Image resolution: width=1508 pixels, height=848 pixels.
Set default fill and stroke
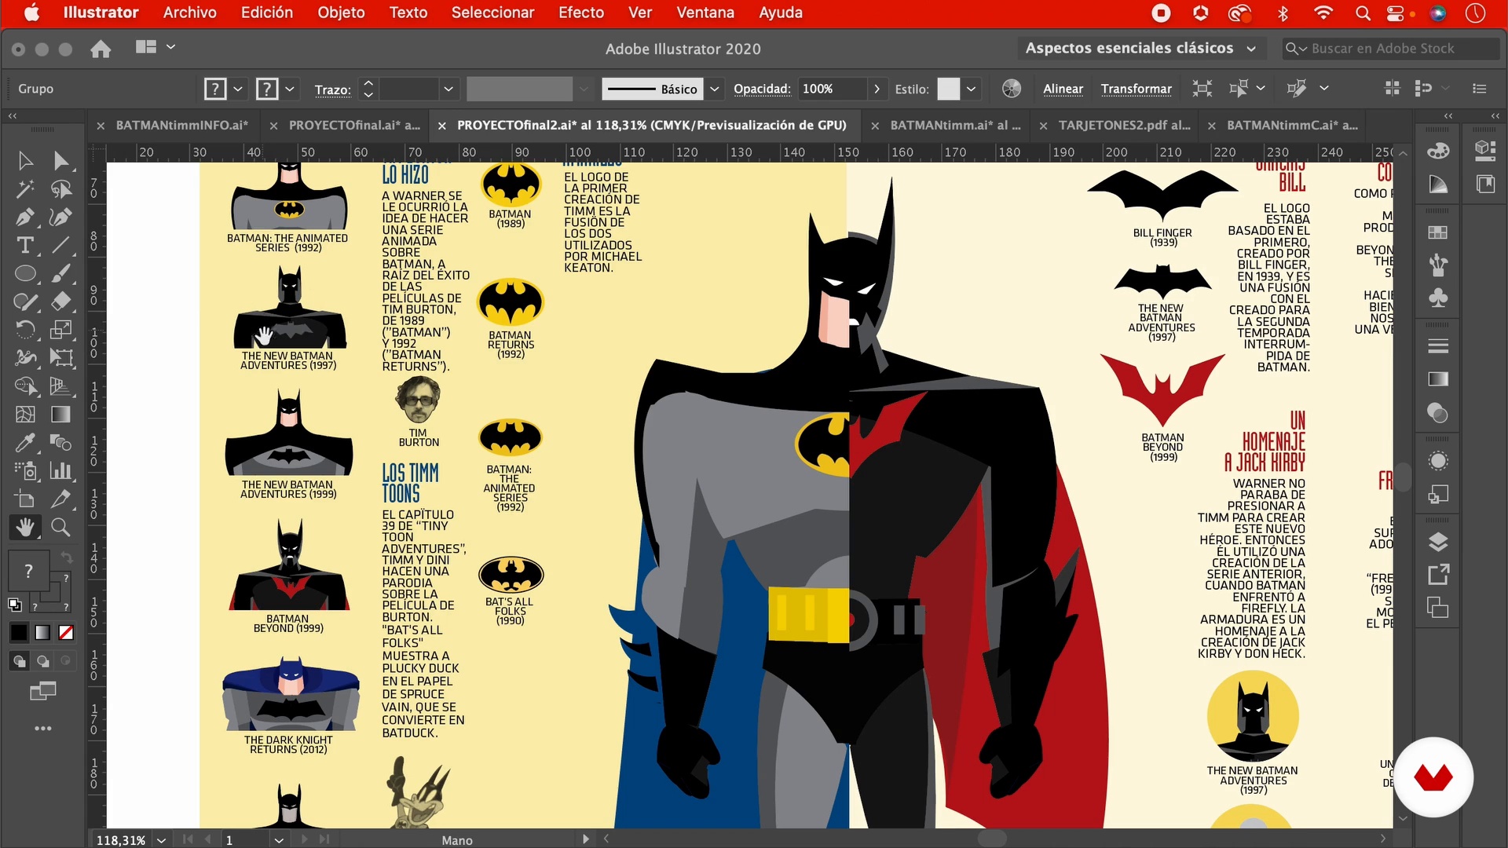point(15,605)
